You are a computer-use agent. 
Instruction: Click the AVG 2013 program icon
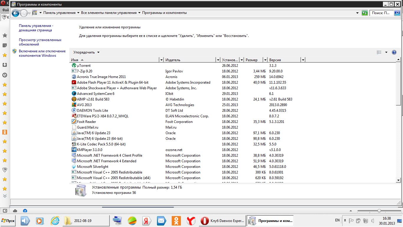click(x=74, y=105)
